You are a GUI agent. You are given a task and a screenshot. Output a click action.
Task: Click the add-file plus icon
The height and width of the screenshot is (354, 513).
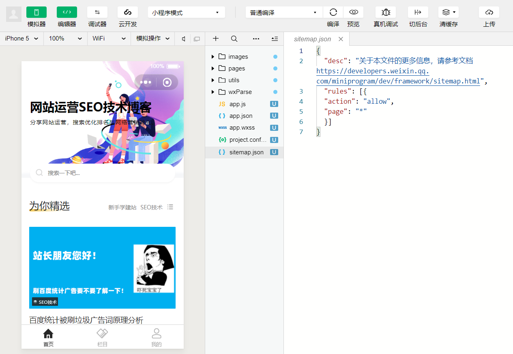pos(215,38)
